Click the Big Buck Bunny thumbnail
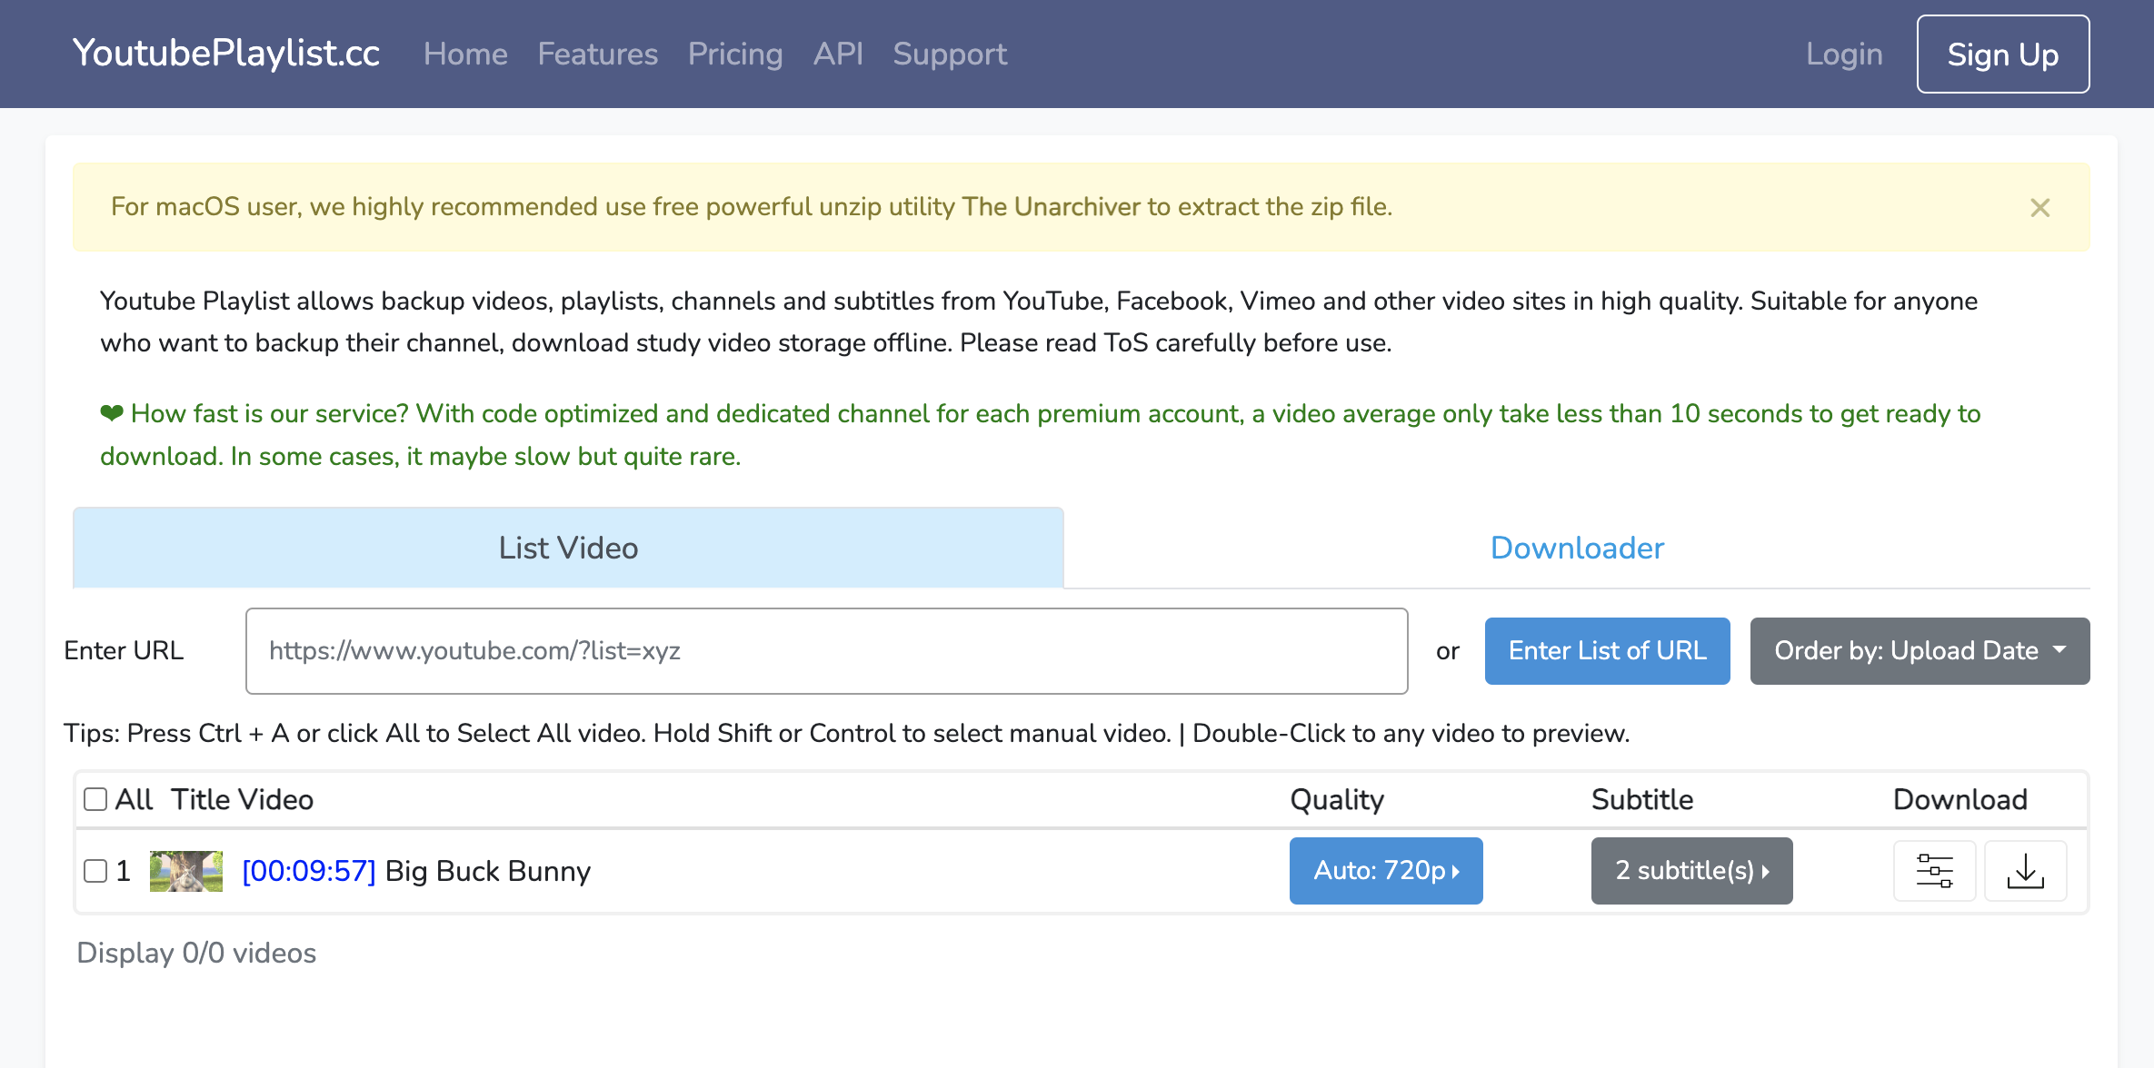2154x1068 pixels. click(186, 871)
